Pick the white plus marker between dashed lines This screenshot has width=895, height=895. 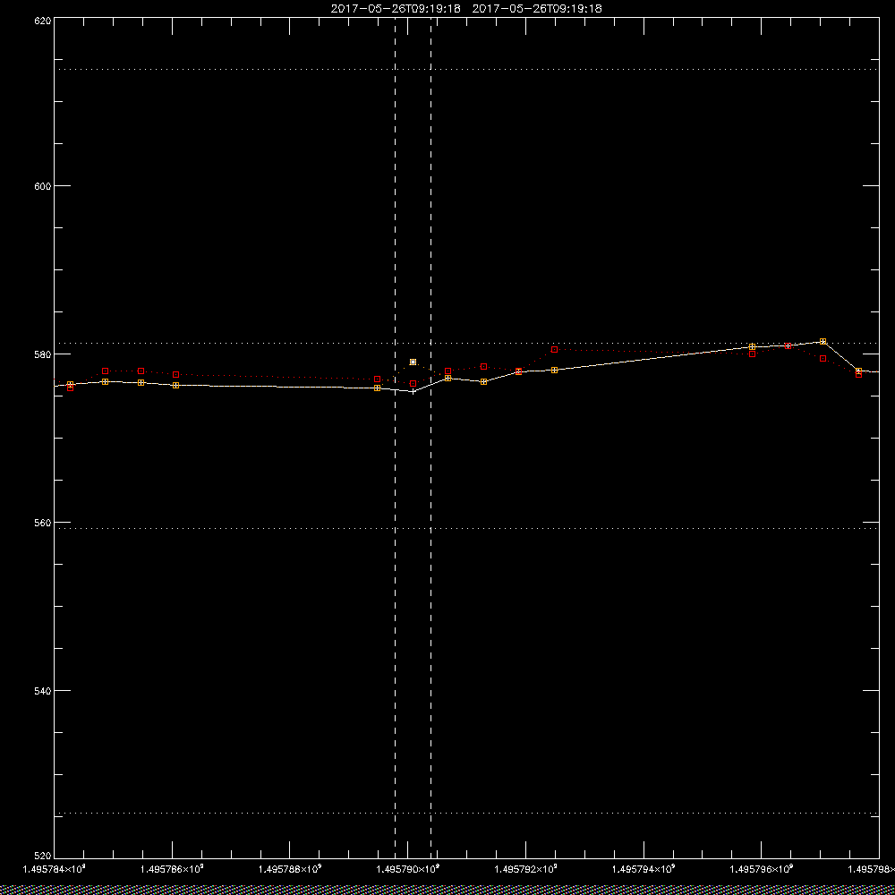tap(413, 392)
